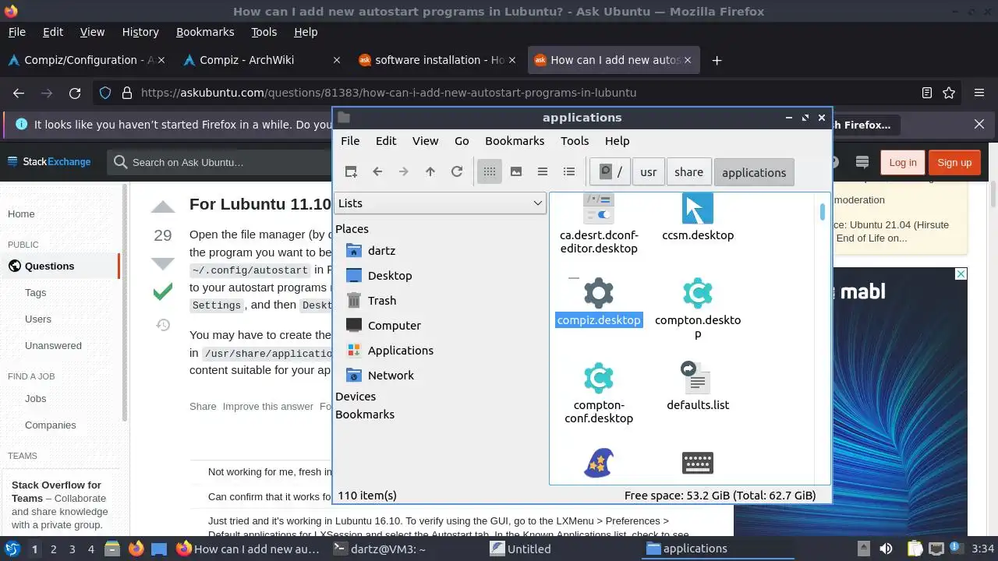The image size is (998, 561).
Task: Switch to Compiz/Configuration Firefox tab
Action: click(88, 60)
